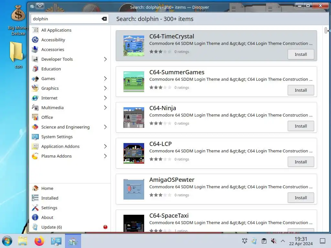This screenshot has height=248, width=331.
Task: Click the C64-SummerGames preview thumbnail
Action: tap(134, 82)
